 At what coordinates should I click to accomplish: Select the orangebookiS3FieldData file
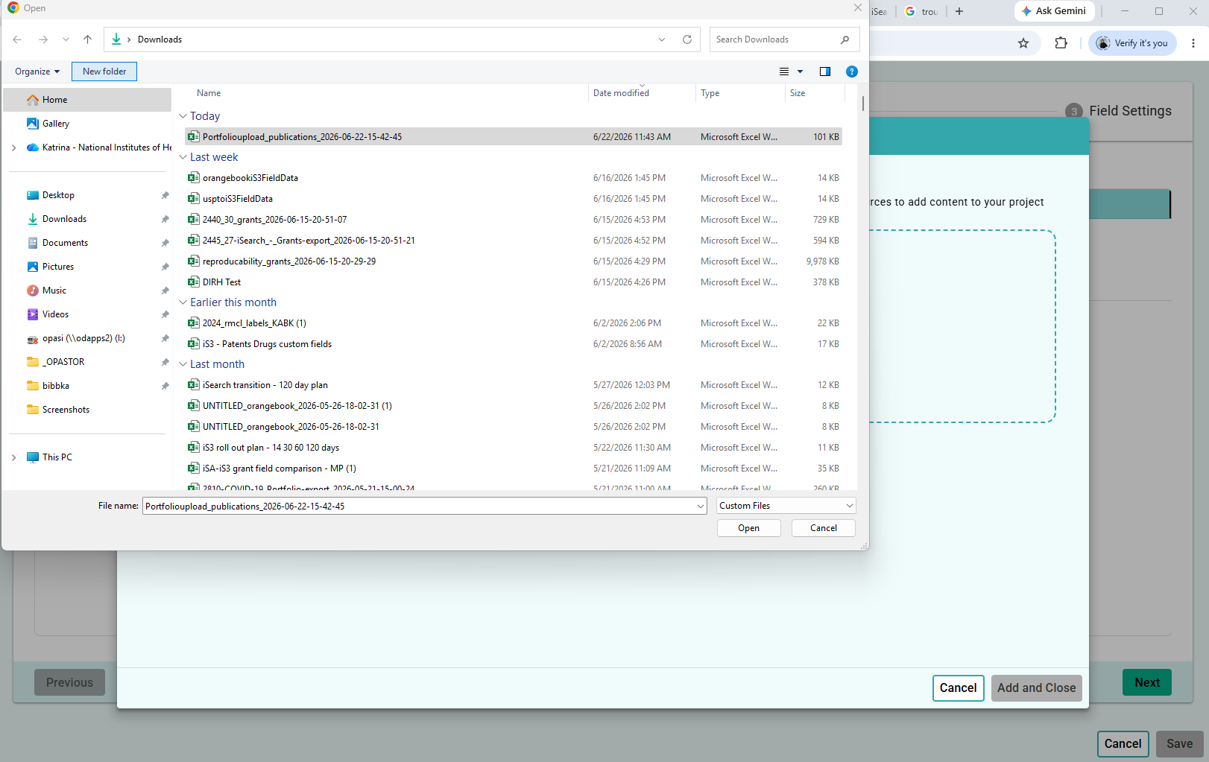tap(514, 178)
